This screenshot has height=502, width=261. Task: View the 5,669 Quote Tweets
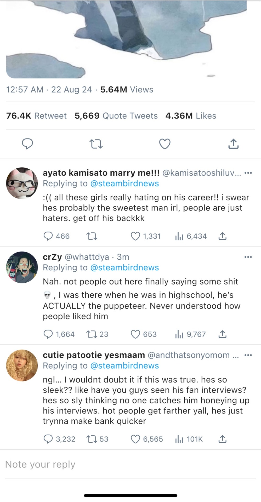[116, 116]
